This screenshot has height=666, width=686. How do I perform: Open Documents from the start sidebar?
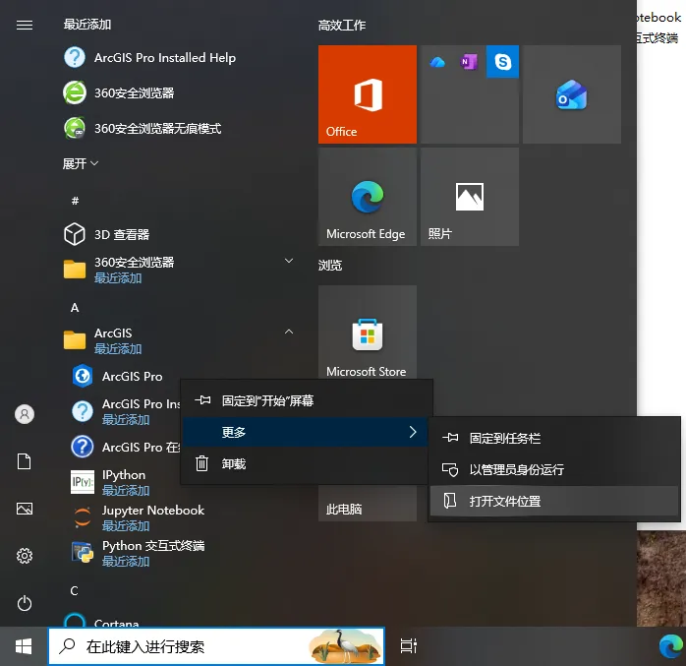[x=25, y=461]
